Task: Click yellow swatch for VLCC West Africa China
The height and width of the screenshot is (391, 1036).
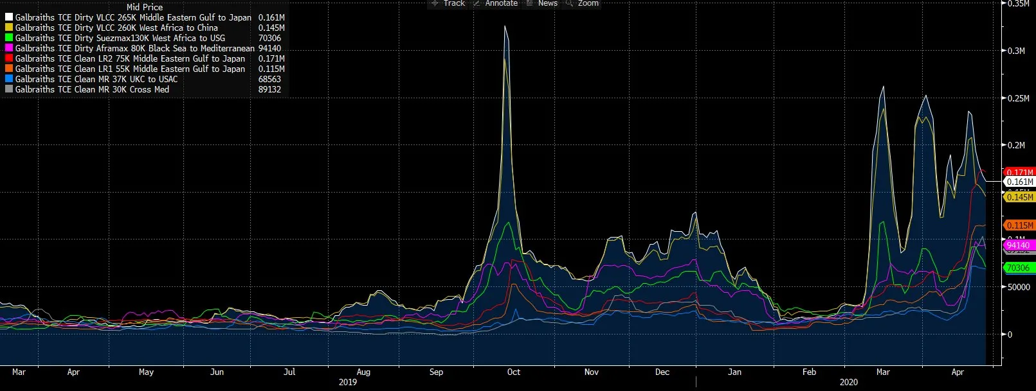Action: click(9, 28)
